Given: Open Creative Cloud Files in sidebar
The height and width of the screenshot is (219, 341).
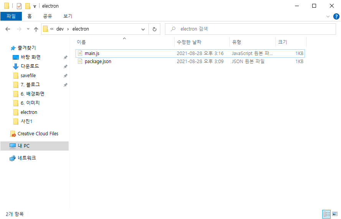Looking at the screenshot, I should pos(38,134).
